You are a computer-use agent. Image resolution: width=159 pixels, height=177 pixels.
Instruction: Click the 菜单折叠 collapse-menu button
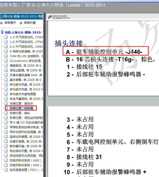click(30, 23)
